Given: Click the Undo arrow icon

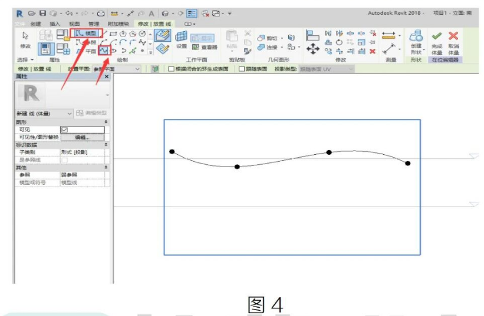Looking at the screenshot, I should click(x=69, y=14).
